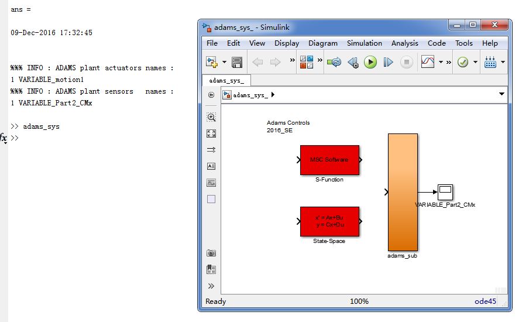Click the Adams Controls 2016_SE annotation
This screenshot has height=322, width=522.
[x=288, y=126]
